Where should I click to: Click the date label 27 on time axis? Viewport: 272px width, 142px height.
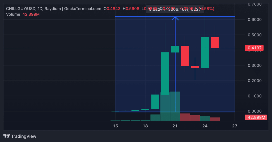click(x=235, y=126)
